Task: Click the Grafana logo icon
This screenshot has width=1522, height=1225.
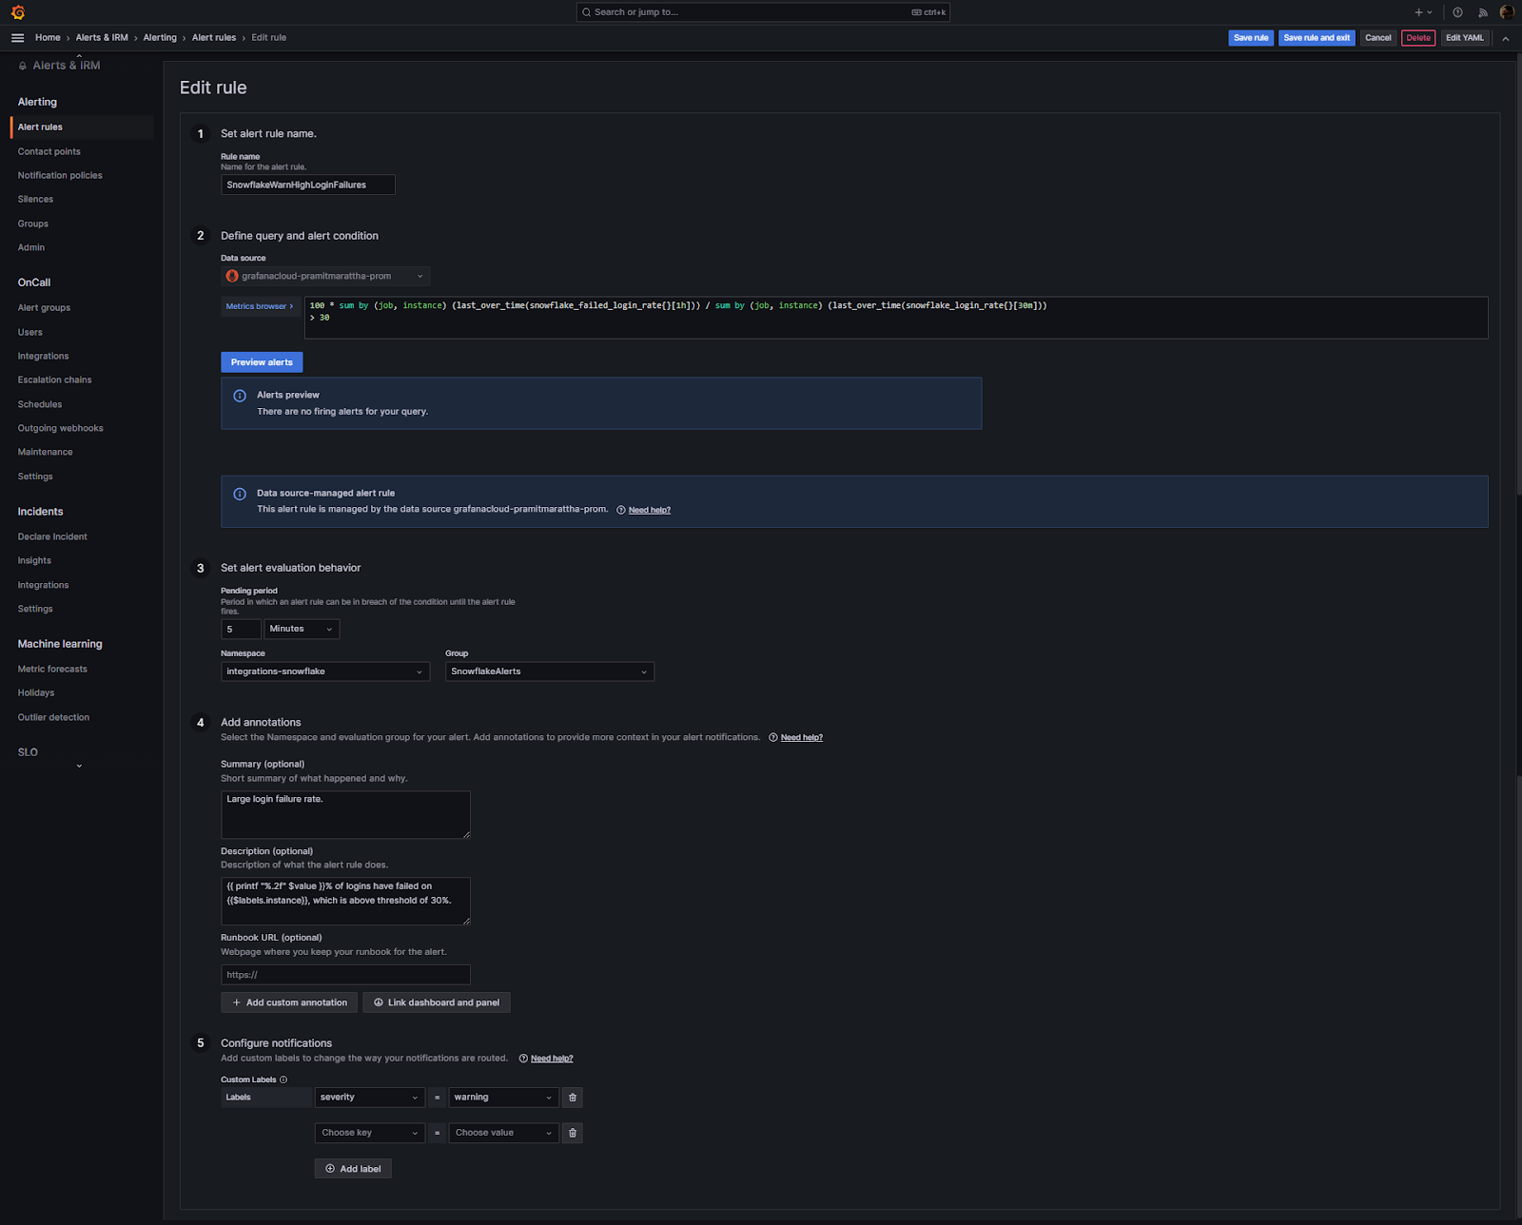Action: pyautogui.click(x=17, y=12)
